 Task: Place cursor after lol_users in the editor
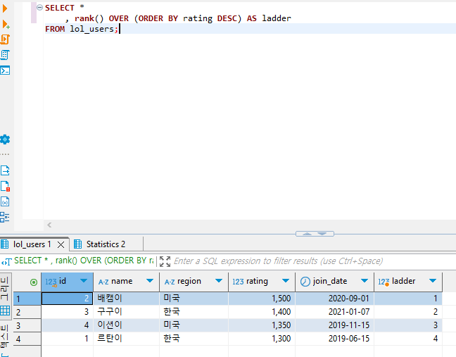tap(114, 29)
